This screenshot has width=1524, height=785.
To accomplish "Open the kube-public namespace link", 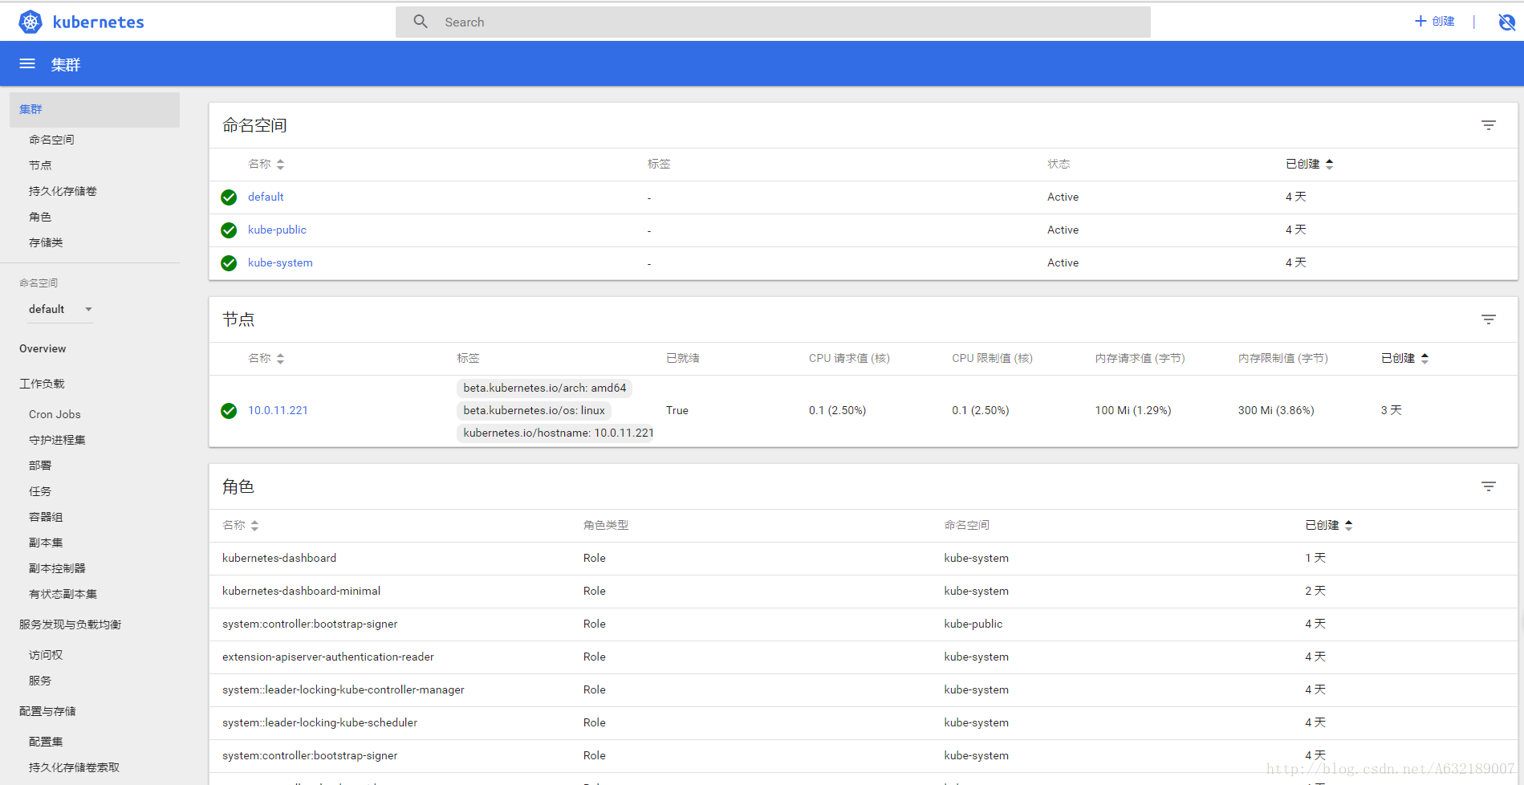I will coord(277,230).
